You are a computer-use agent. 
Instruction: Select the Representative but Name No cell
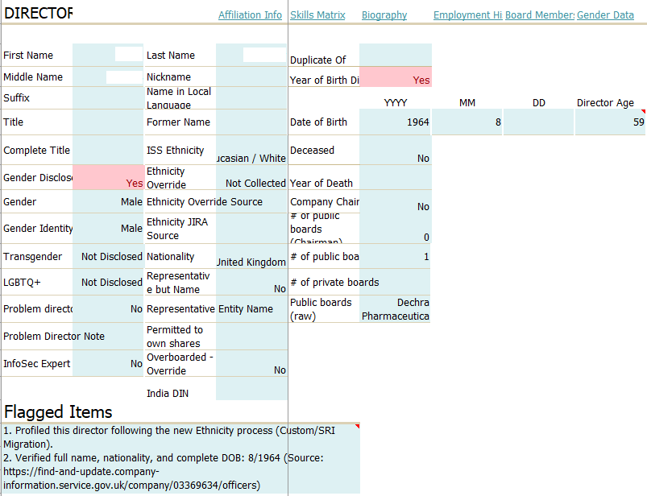coord(251,282)
